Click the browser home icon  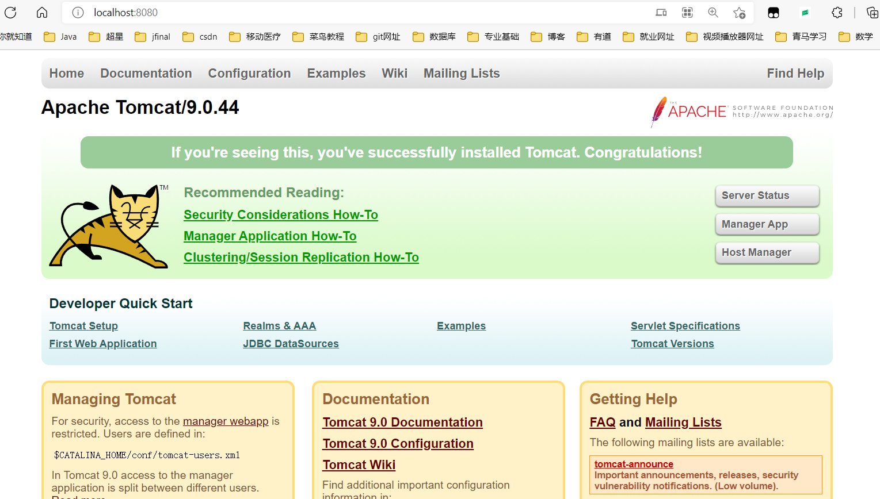(x=42, y=12)
